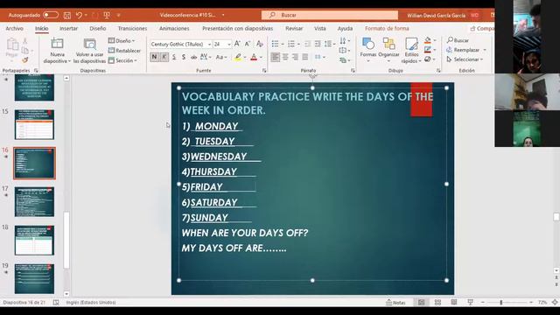Expand the Seleccionar dropdown
Image resolution: width=560 pixels, height=315 pixels.
click(x=465, y=59)
